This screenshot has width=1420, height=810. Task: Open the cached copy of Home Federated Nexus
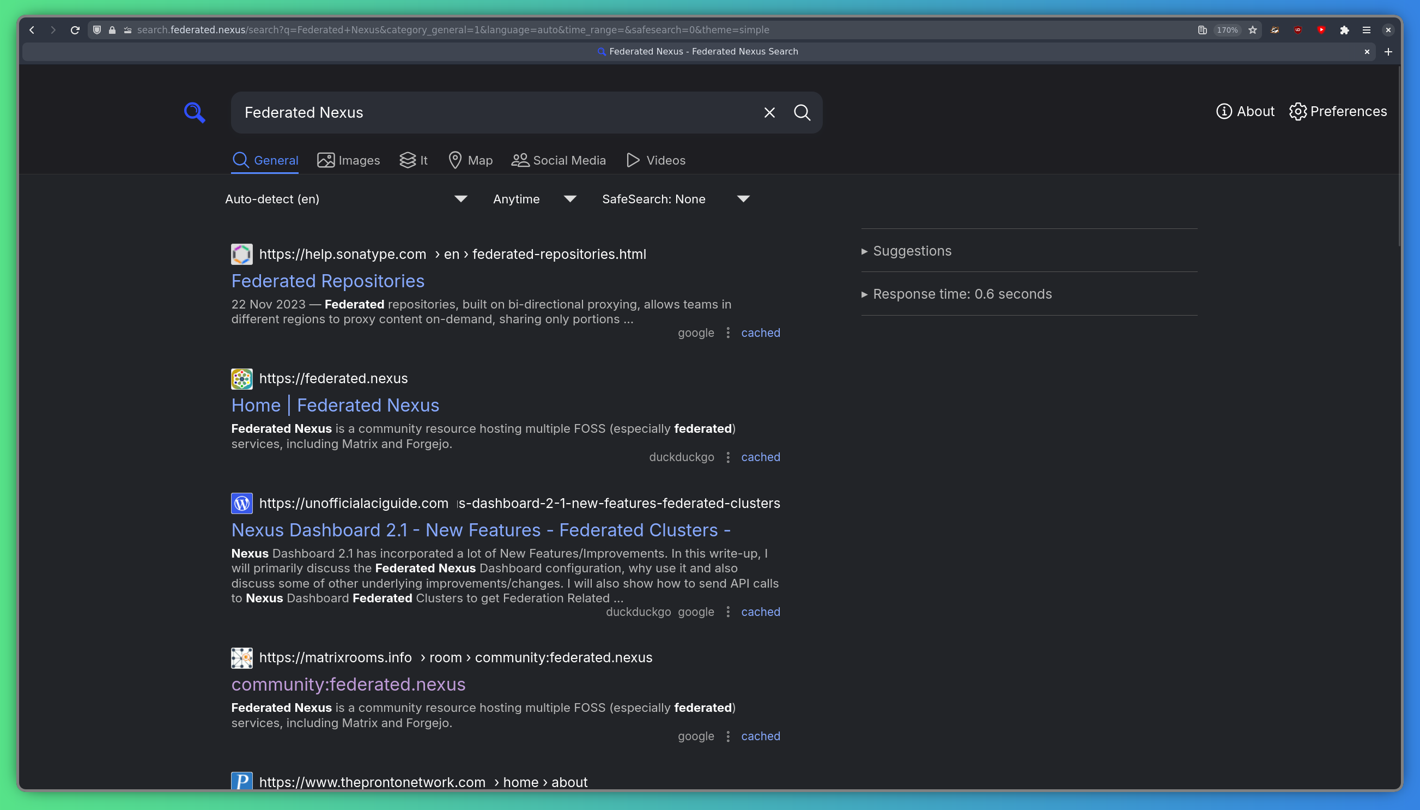click(x=761, y=457)
